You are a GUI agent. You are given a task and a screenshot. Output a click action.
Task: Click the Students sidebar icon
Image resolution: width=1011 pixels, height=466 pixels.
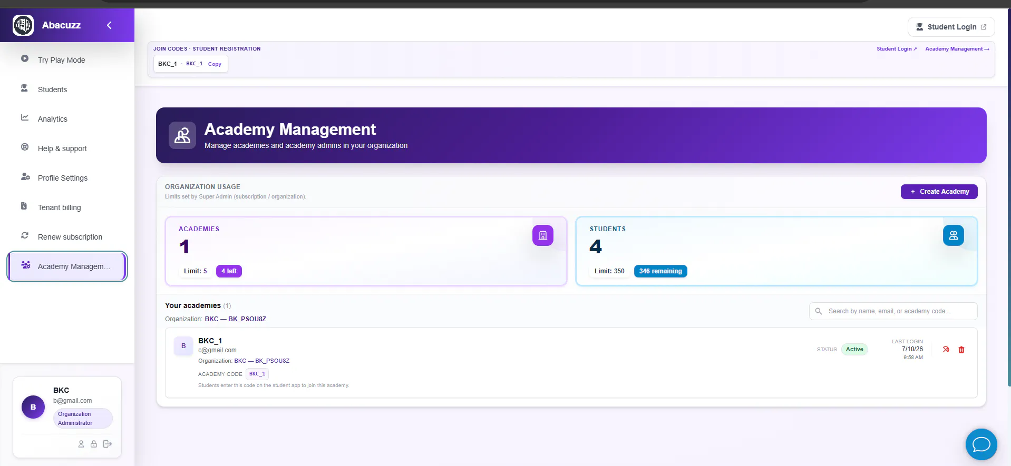24,88
